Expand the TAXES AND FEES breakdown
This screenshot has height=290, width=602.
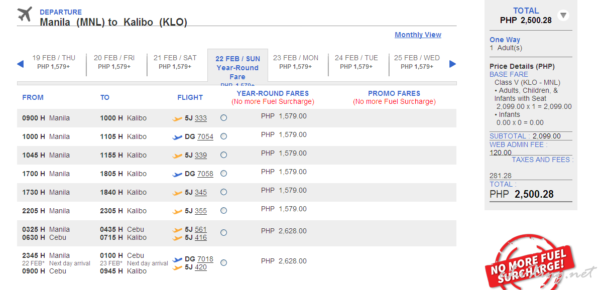coord(542,160)
